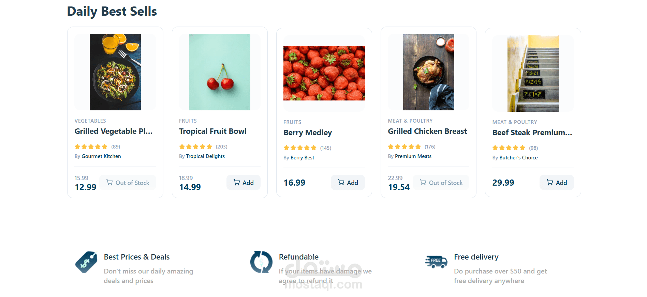
Task: Open the Grilled Chicken Breast product title
Action: click(427, 131)
